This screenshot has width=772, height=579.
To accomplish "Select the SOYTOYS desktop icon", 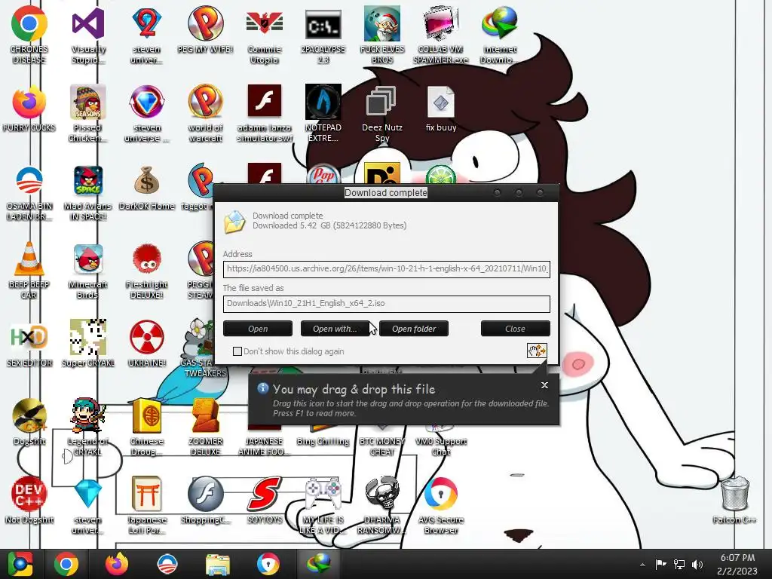I will 265,501.
